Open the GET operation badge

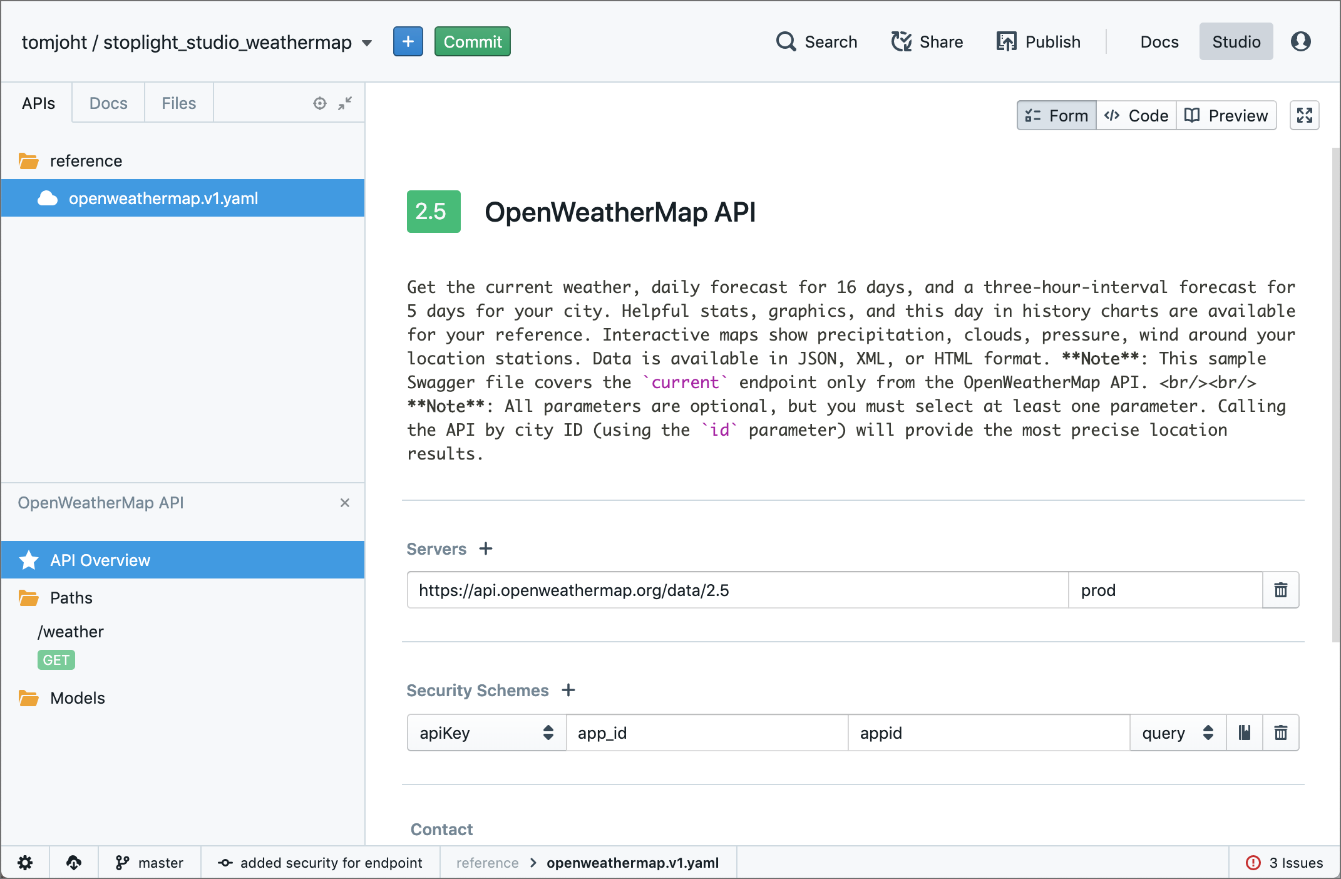click(x=56, y=660)
